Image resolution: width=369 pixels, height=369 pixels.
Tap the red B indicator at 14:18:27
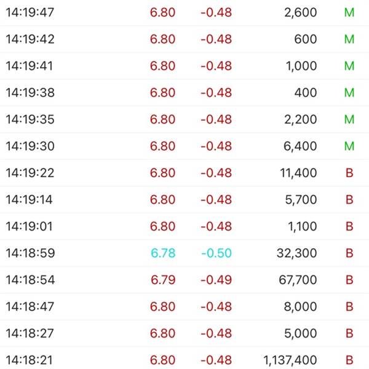349,333
